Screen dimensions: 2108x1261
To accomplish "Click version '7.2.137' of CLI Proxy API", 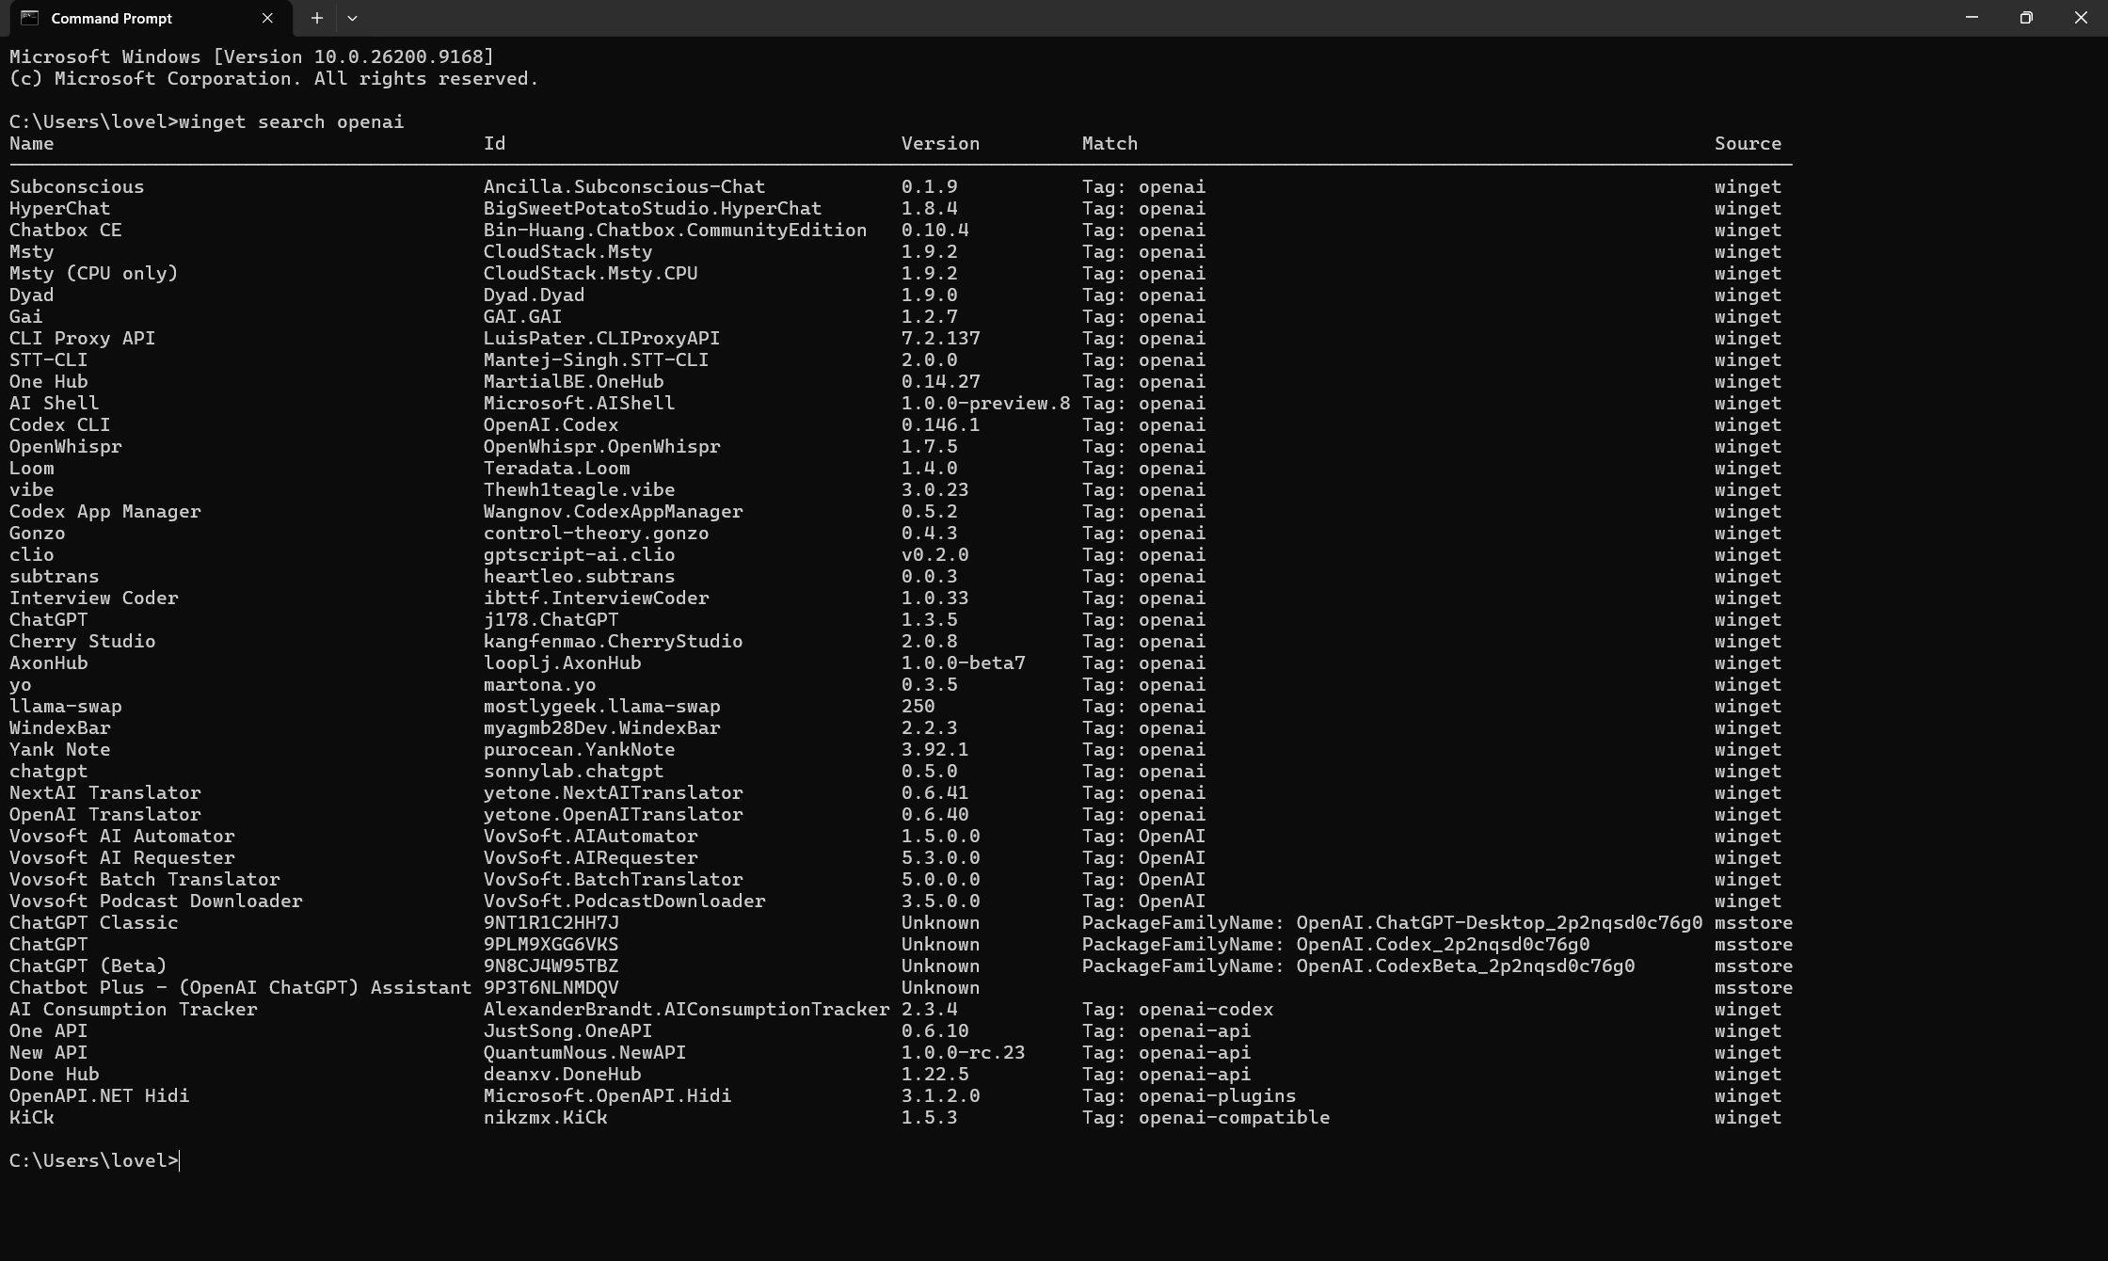I will [x=941, y=338].
